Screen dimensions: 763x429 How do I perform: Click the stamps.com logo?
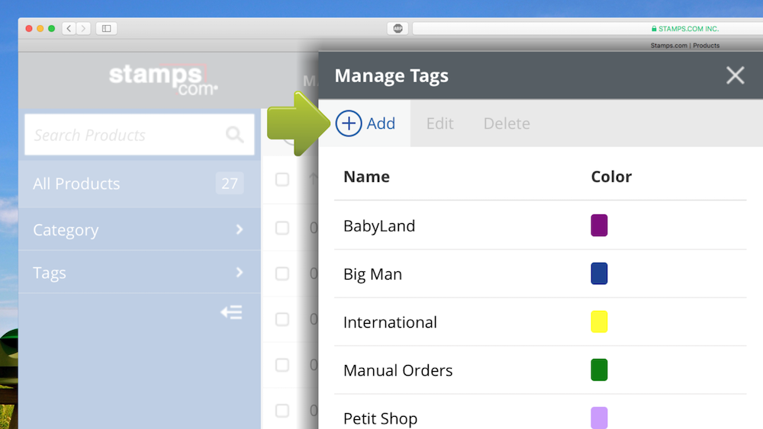[163, 80]
